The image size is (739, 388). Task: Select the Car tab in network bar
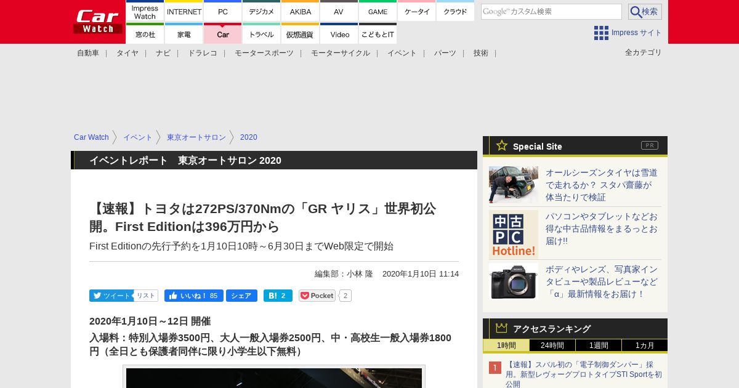pyautogui.click(x=222, y=34)
